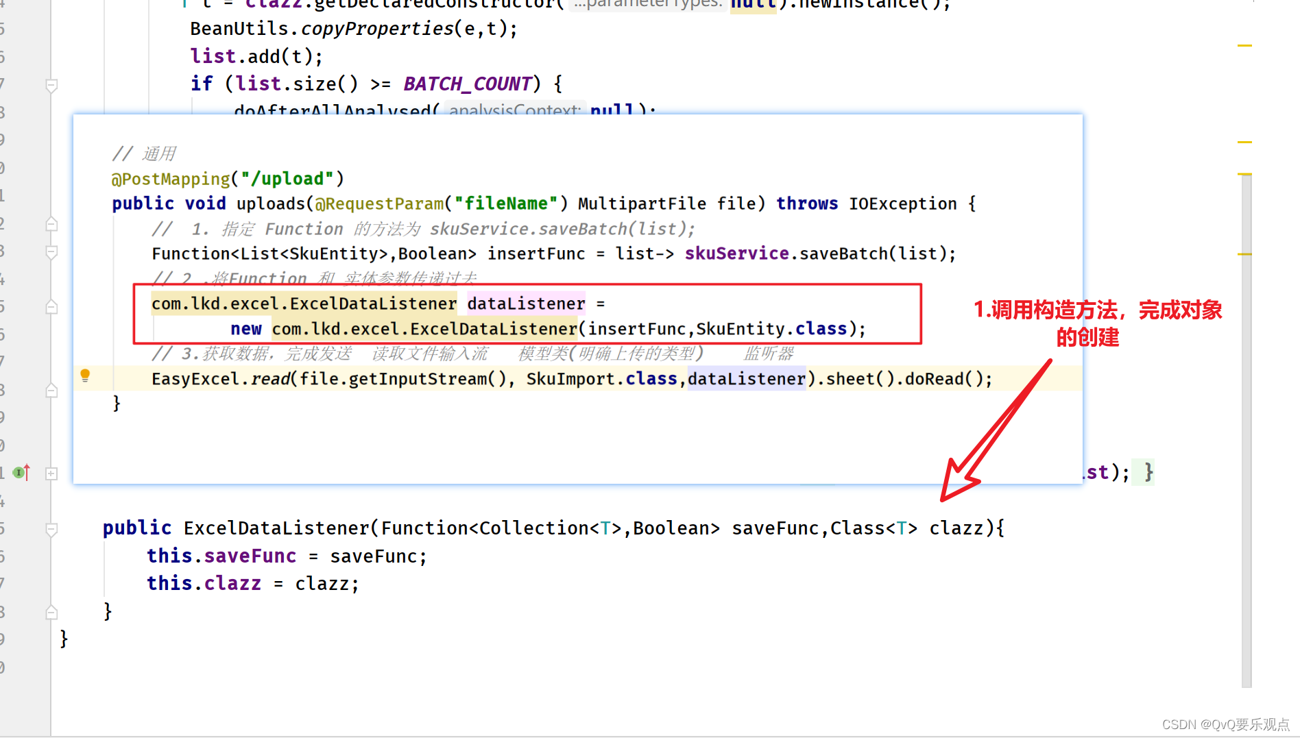Jump to the lowest yellow warning stripe mark

point(1244,254)
